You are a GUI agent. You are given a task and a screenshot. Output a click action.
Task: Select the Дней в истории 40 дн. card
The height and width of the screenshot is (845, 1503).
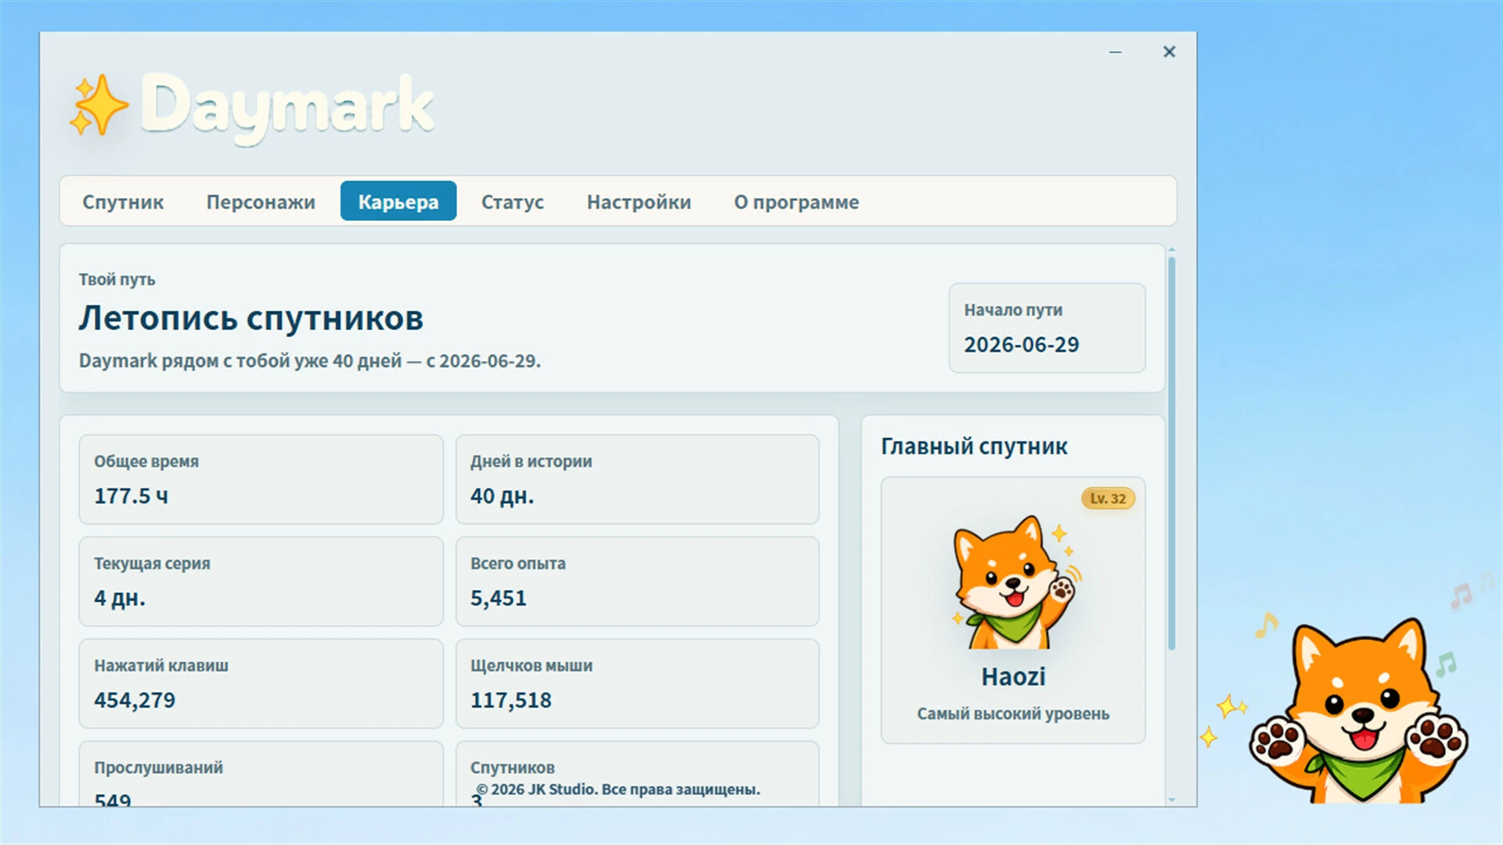click(x=637, y=479)
